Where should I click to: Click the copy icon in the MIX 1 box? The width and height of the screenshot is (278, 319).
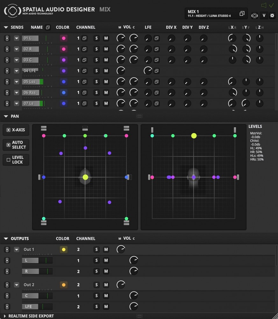242,14
